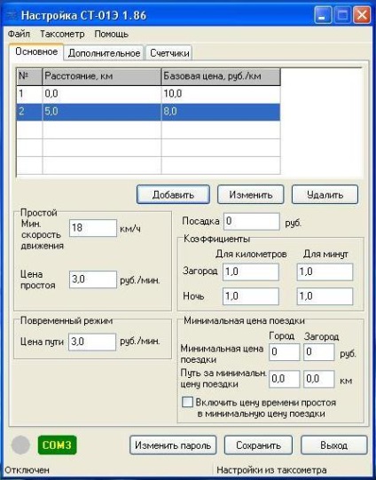This screenshot has height=480, width=376.
Task: Click the green COM3 port indicator
Action: (57, 445)
